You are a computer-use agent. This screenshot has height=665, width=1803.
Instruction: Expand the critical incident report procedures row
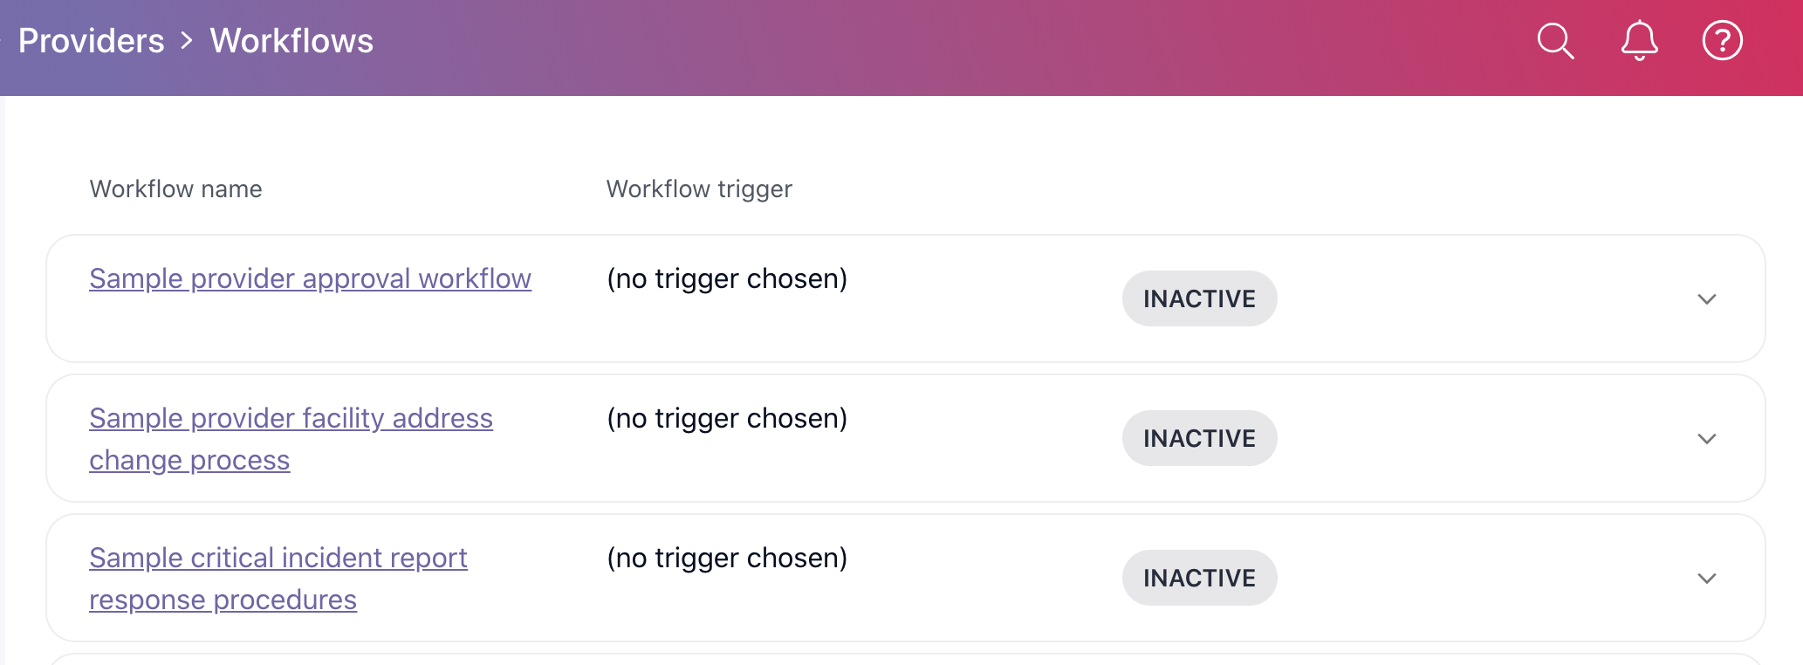1706,579
